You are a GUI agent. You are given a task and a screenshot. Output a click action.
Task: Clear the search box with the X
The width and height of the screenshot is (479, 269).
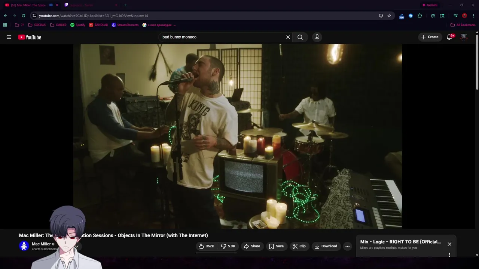coord(288,37)
